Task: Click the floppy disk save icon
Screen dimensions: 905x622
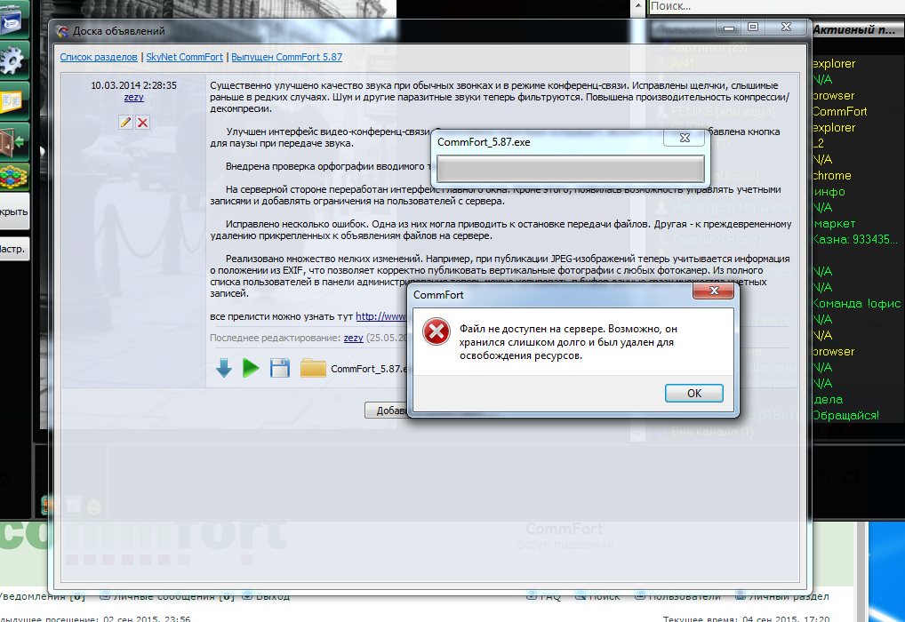Action: coord(280,368)
